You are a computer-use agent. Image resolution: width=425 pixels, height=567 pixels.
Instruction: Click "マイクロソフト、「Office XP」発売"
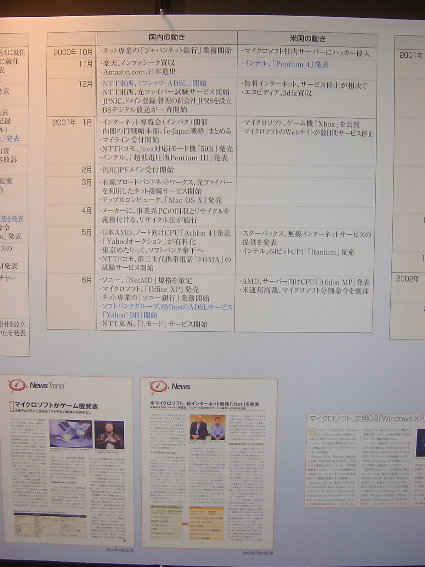149,290
